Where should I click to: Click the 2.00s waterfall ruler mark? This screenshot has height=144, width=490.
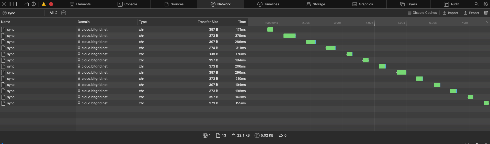[x=306, y=23]
